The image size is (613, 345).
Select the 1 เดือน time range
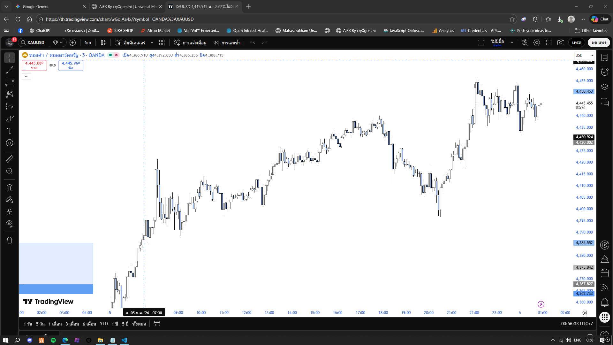pyautogui.click(x=55, y=324)
